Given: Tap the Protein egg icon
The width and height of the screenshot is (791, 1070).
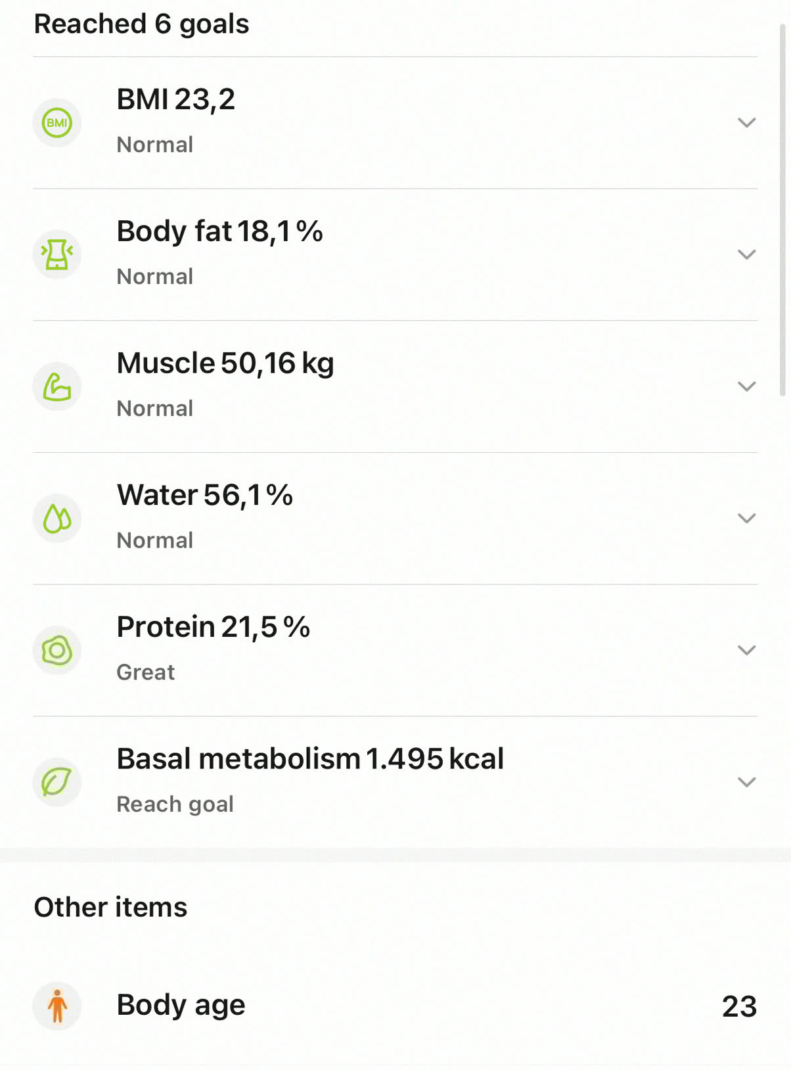Looking at the screenshot, I should point(57,650).
